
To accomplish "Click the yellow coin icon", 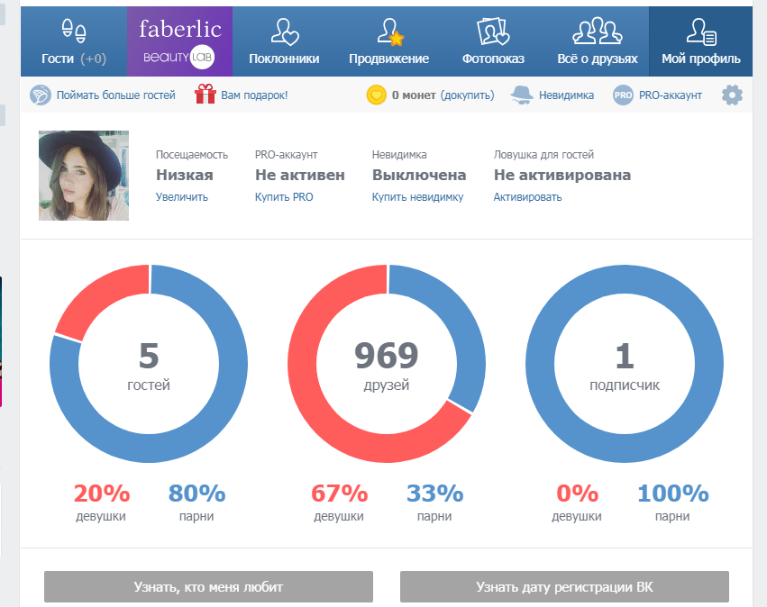I will [x=376, y=95].
